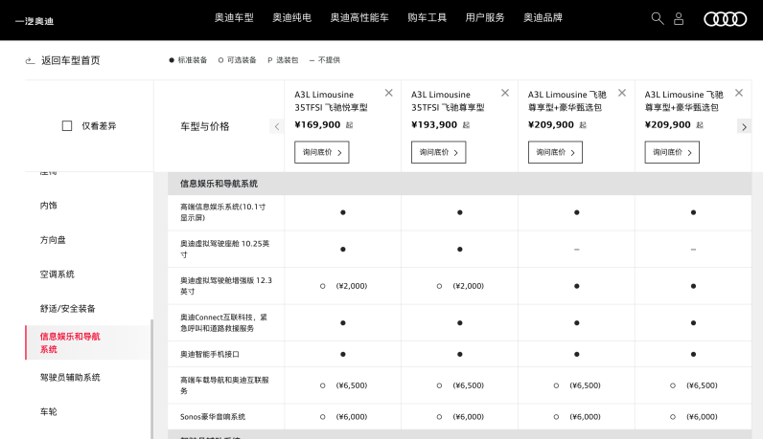Remove A3L 35TFSI 飞驰悦享型 from comparison
This screenshot has height=439, width=763.
pyautogui.click(x=388, y=93)
